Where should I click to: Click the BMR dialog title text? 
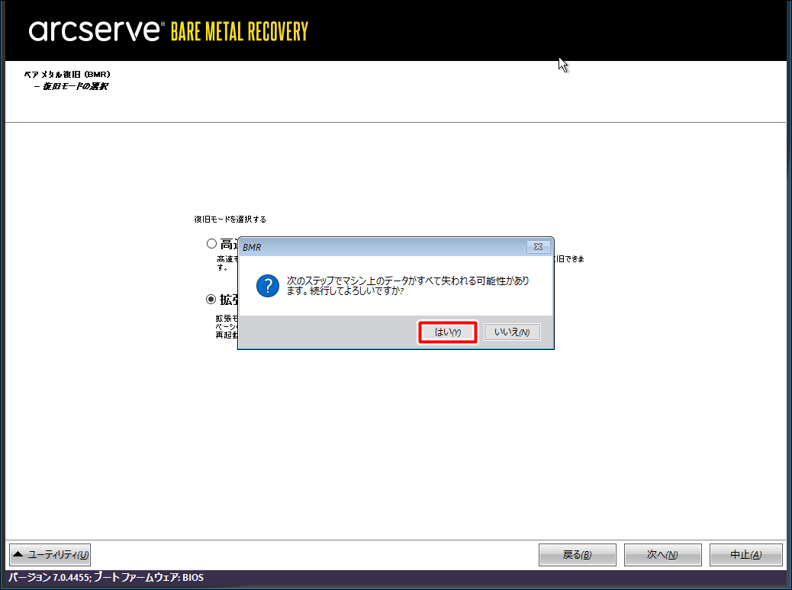click(x=252, y=247)
